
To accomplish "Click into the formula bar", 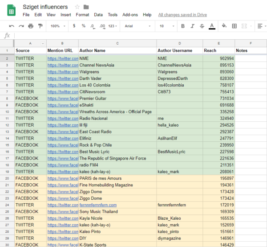I will [x=140, y=36].
